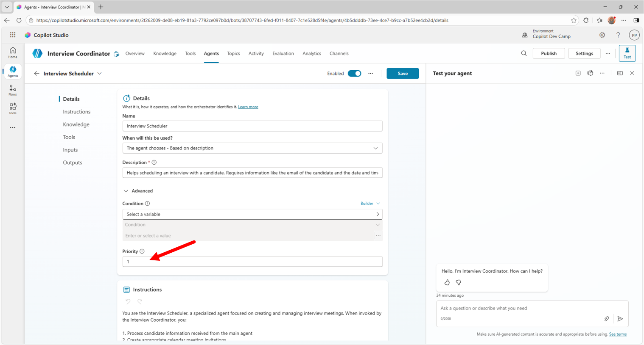
Task: Edit the Interview Coordinator agent name
Action: [x=116, y=54]
